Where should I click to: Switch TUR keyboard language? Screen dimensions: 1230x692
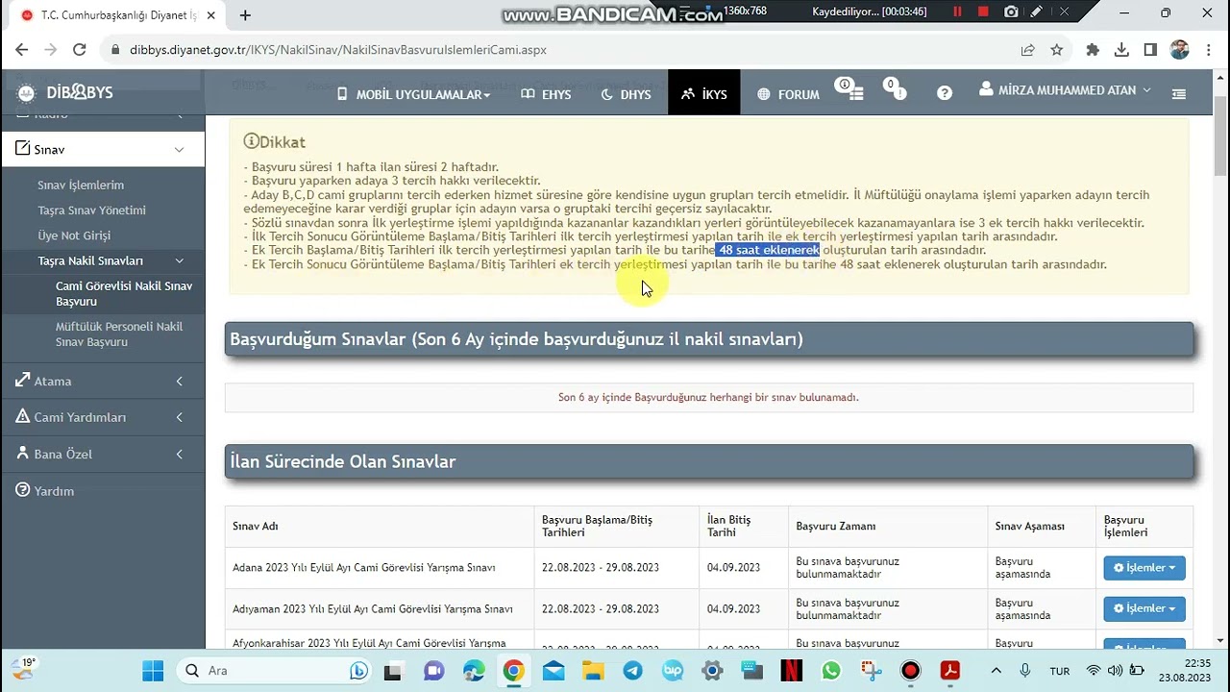(1060, 671)
